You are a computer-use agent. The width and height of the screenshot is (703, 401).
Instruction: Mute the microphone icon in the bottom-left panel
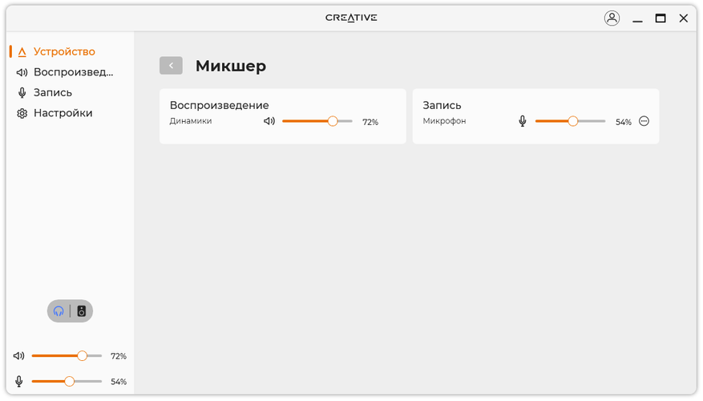click(19, 382)
